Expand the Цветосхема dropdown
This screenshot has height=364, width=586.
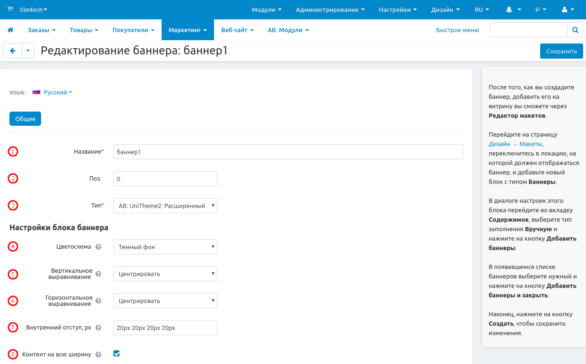coord(165,247)
